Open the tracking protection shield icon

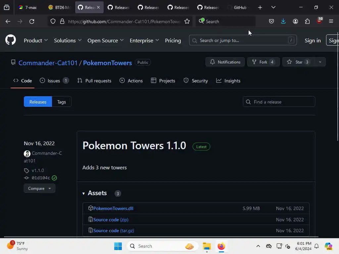(x=53, y=21)
